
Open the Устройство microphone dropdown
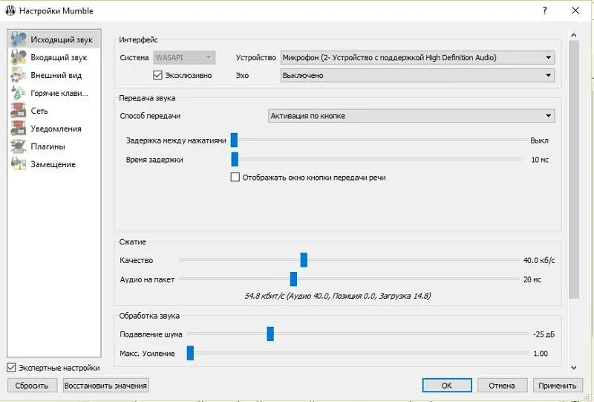[x=417, y=57]
